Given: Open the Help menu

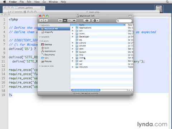Looking at the screenshot, I should [63, 2].
